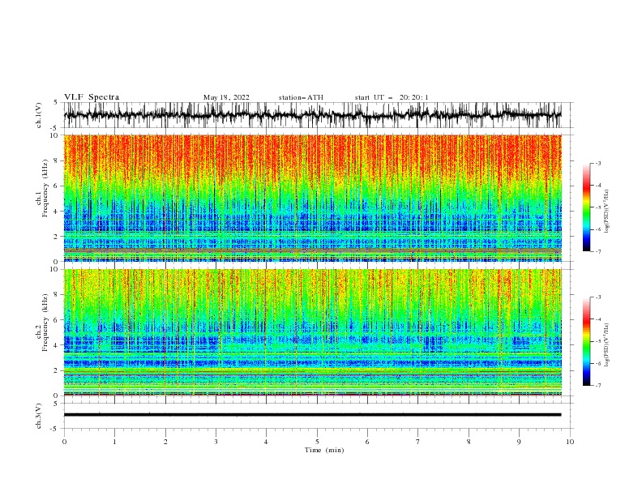This screenshot has height=496, width=642.
Task: Click the ch.1 waveform trace panel
Action: [312, 115]
